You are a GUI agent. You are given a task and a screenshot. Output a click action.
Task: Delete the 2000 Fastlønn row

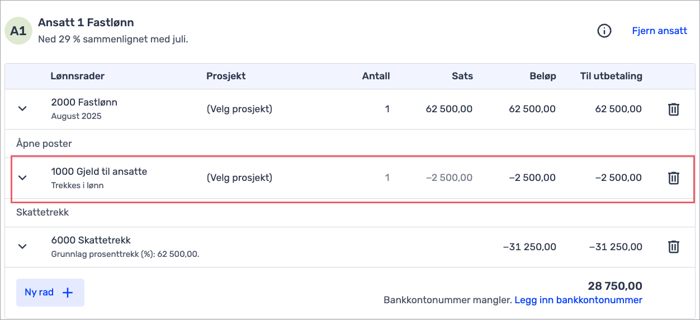pos(674,109)
